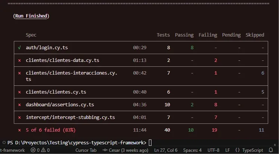Select clientes/clientes.cy.ts spec name
The height and width of the screenshot is (154, 279).
[x=56, y=92]
